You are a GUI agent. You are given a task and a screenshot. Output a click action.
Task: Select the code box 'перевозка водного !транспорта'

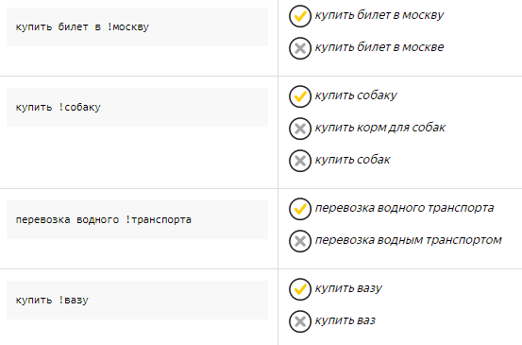[137, 219]
